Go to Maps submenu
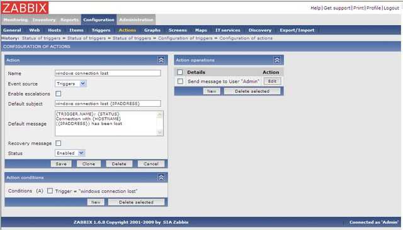 click(201, 30)
